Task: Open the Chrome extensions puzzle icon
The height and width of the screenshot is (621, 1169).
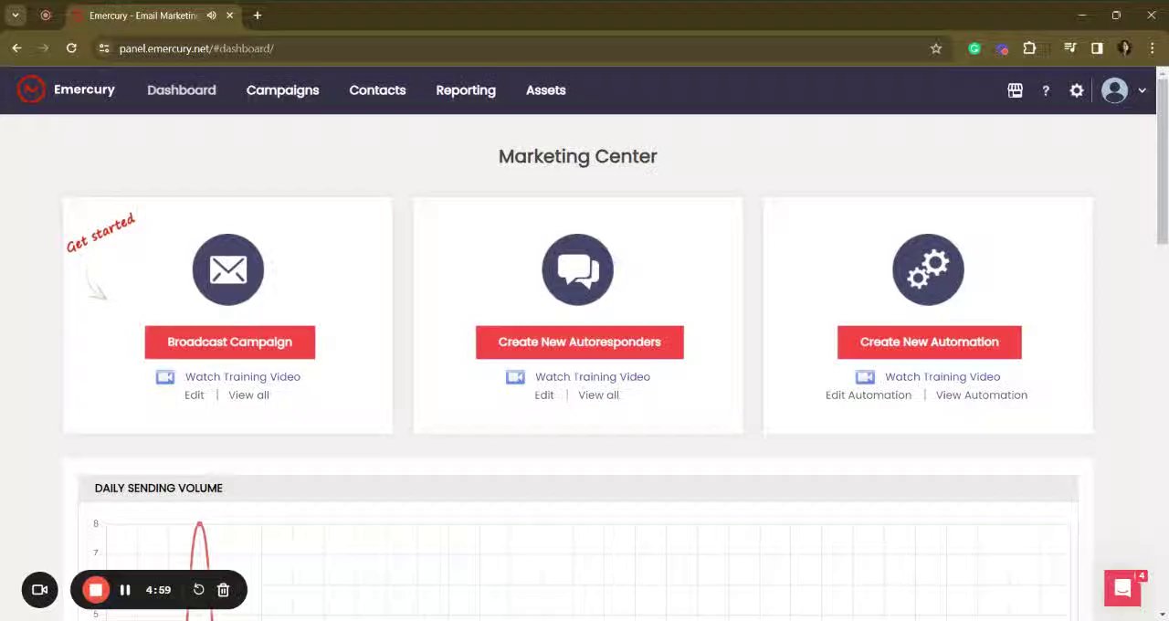Action: 1029,48
